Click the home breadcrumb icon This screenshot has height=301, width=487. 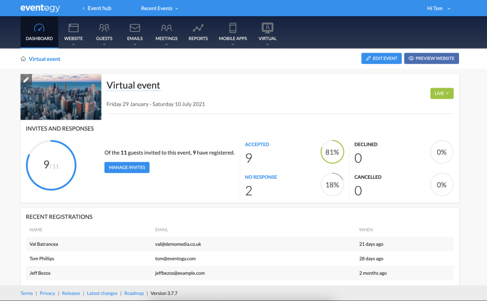pos(23,59)
